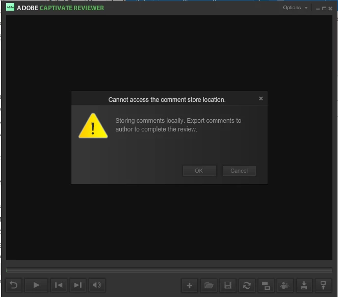Click the yellow warning triangle icon
This screenshot has width=338, height=297.
93,126
